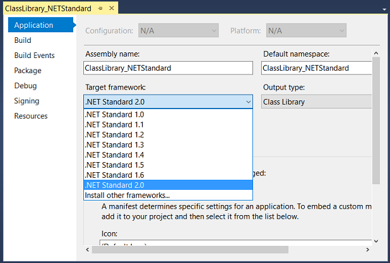This screenshot has width=390, height=263.
Task: Open the Resources page
Action: (x=31, y=116)
